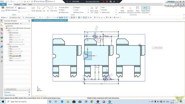Viewport: 185px width, 104px height.
Task: Choose the Offset Curve tool
Action: click(x=64, y=12)
